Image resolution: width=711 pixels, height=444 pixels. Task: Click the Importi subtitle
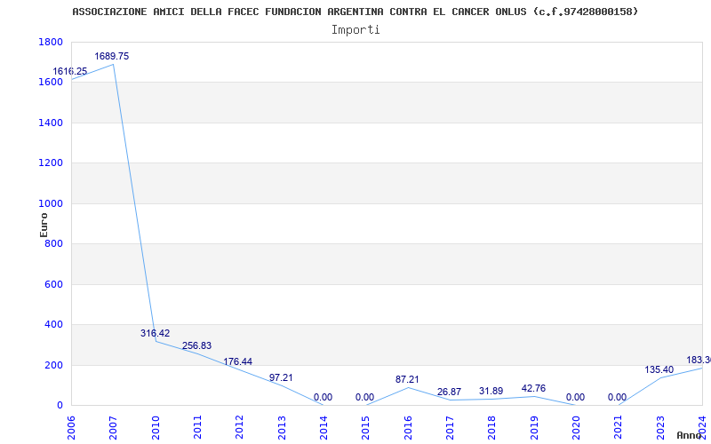pos(355,29)
